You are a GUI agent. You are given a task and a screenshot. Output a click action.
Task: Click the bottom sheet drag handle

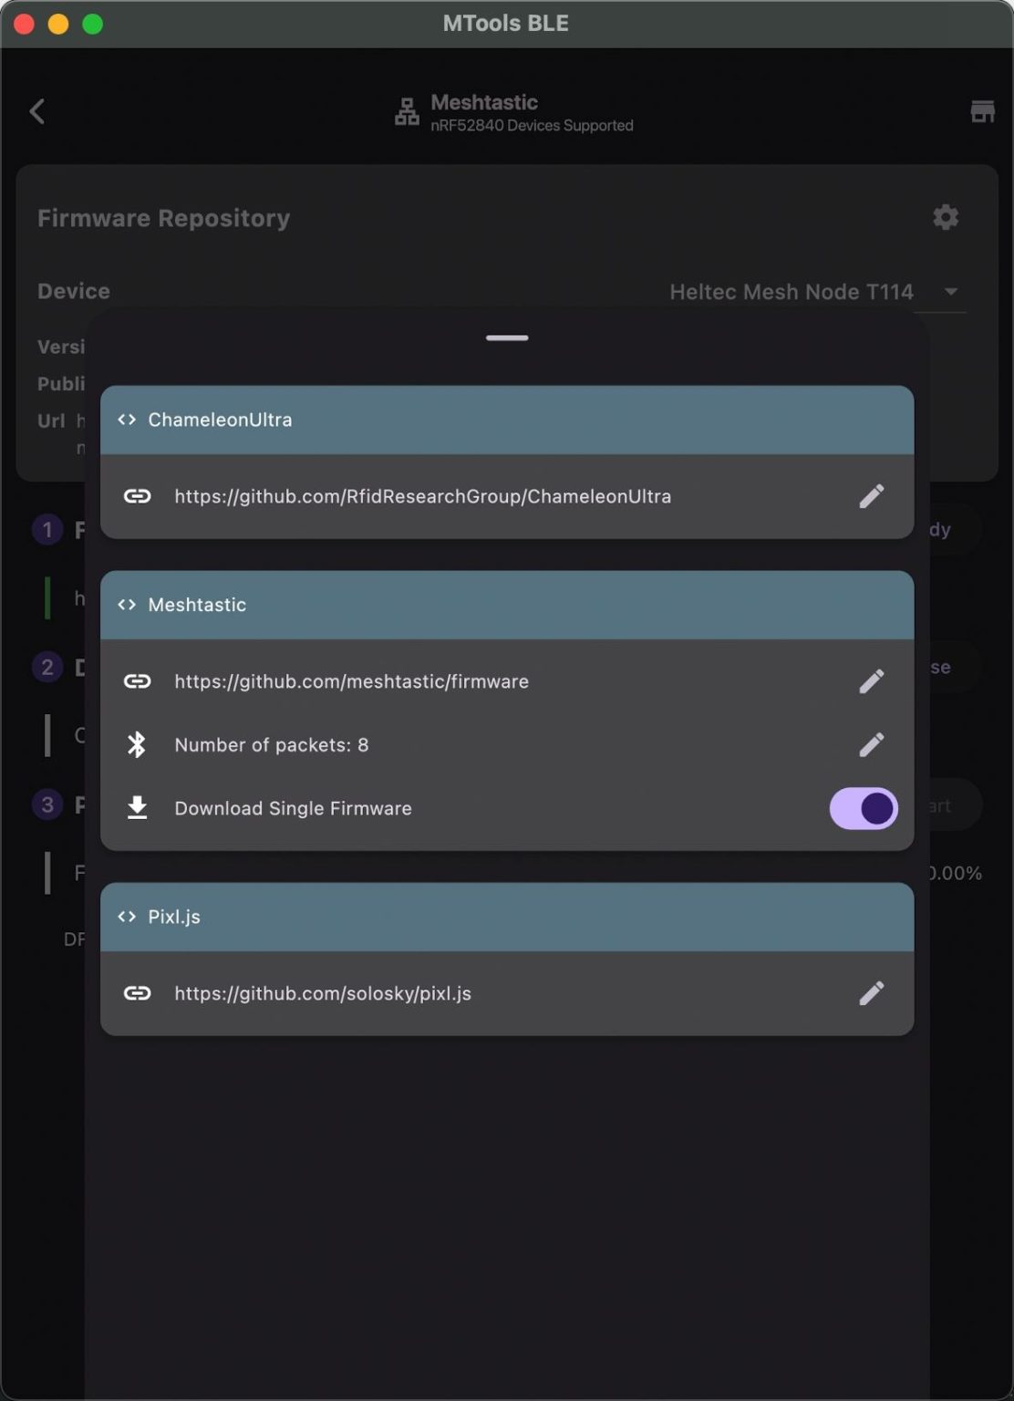(507, 338)
